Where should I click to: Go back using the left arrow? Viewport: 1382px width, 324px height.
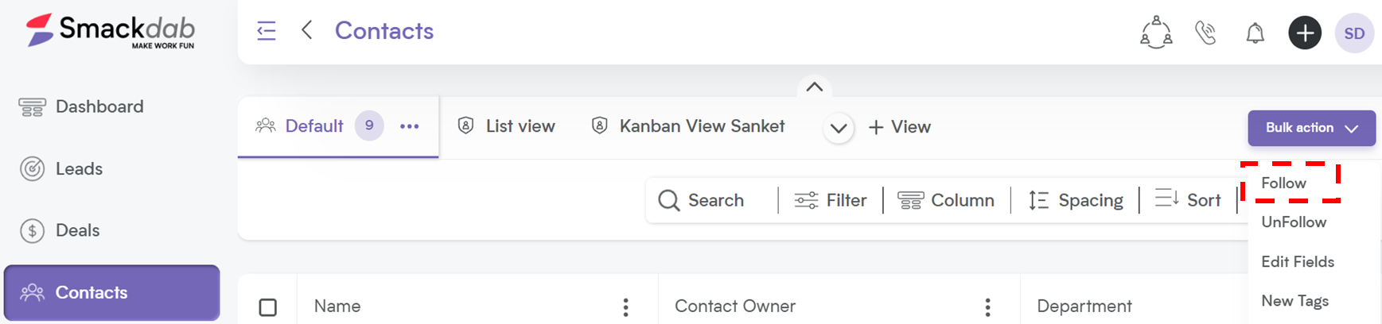(x=307, y=30)
